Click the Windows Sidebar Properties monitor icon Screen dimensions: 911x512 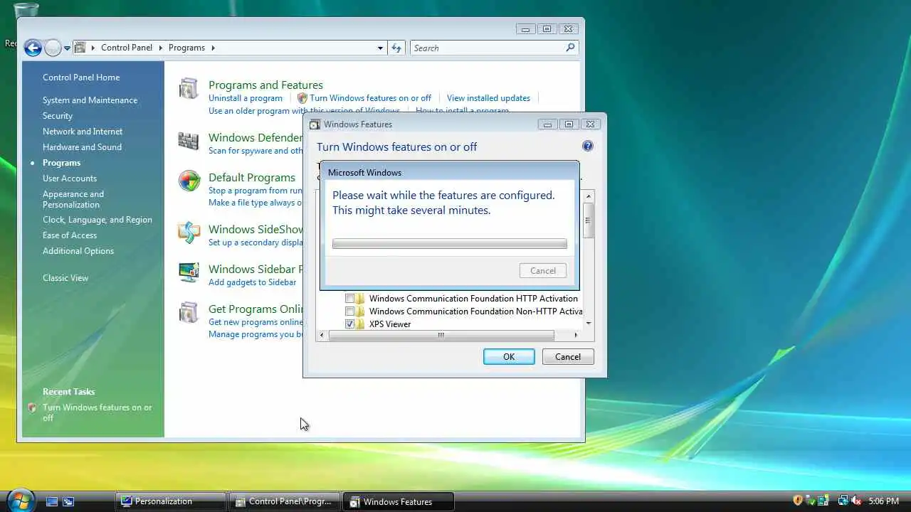[x=189, y=272]
